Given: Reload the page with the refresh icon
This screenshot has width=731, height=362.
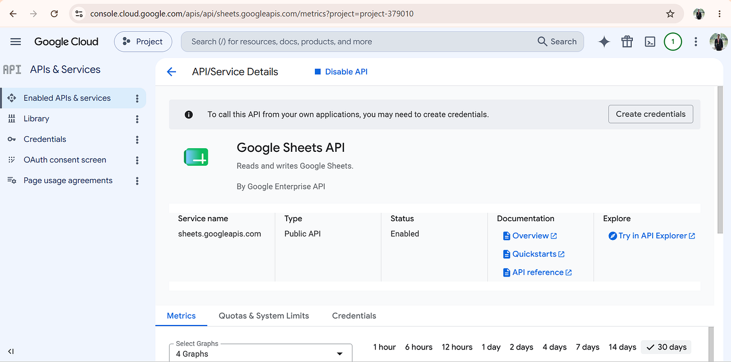Looking at the screenshot, I should [54, 14].
